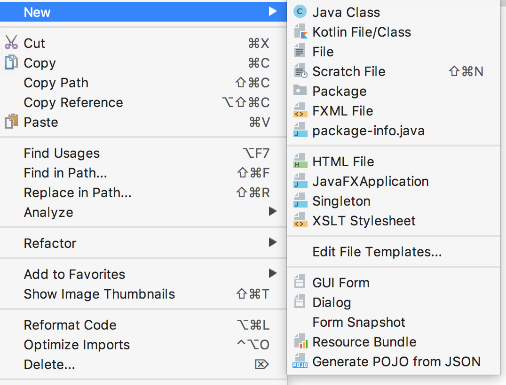Viewport: 506px width, 385px height.
Task: Select the JavaFXApplication label
Action: [x=371, y=181]
